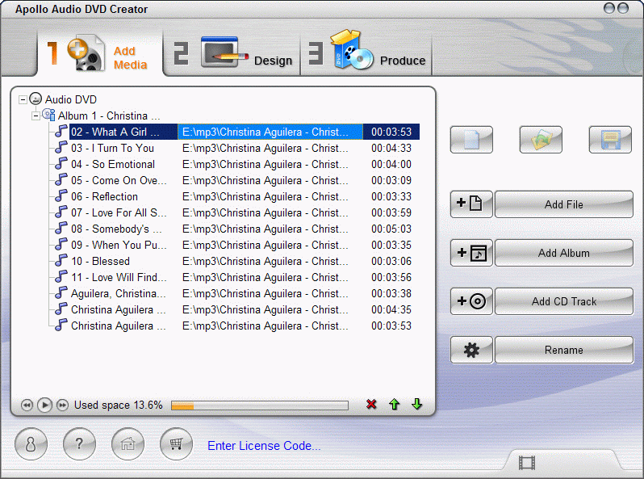Select the Audio DVD tree root

point(71,99)
